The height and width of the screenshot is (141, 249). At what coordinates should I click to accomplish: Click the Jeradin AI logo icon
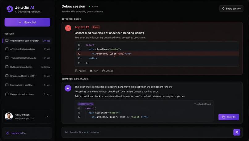[x=10, y=9]
